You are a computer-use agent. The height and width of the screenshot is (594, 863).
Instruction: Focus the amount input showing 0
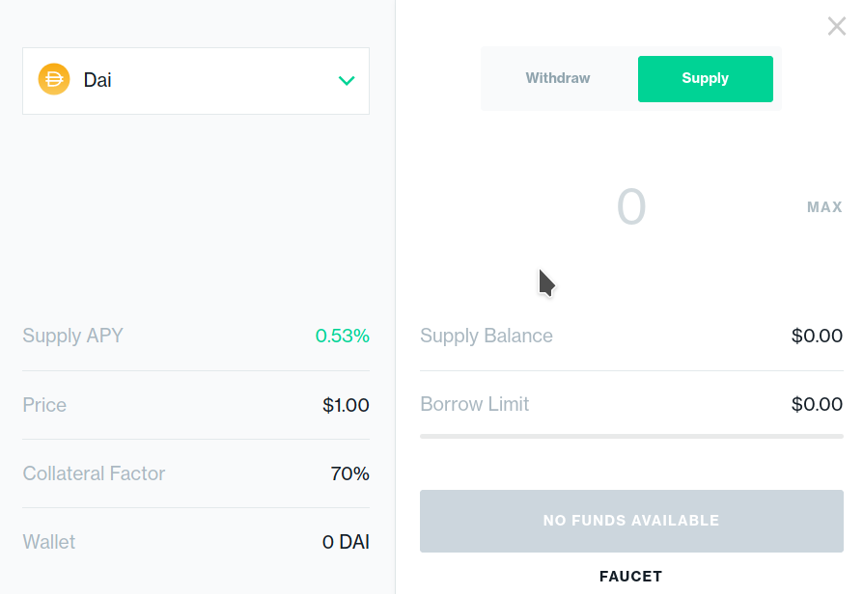(x=631, y=206)
